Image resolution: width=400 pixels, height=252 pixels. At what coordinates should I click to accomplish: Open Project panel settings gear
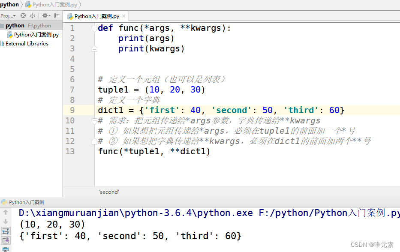coord(45,15)
